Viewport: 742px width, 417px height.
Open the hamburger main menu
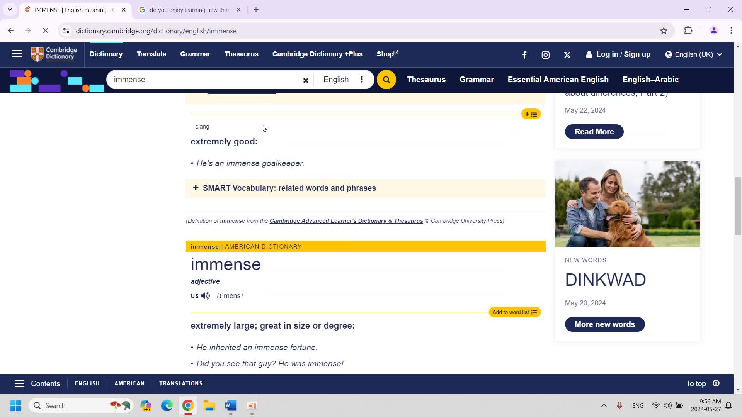pos(17,54)
